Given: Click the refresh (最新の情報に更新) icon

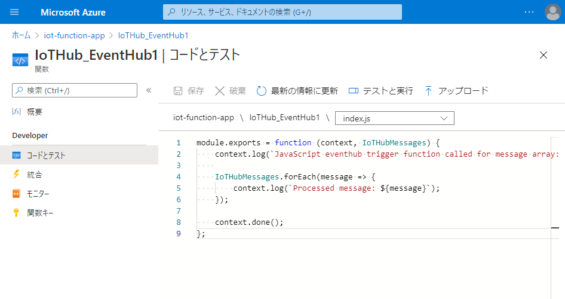Looking at the screenshot, I should (261, 91).
